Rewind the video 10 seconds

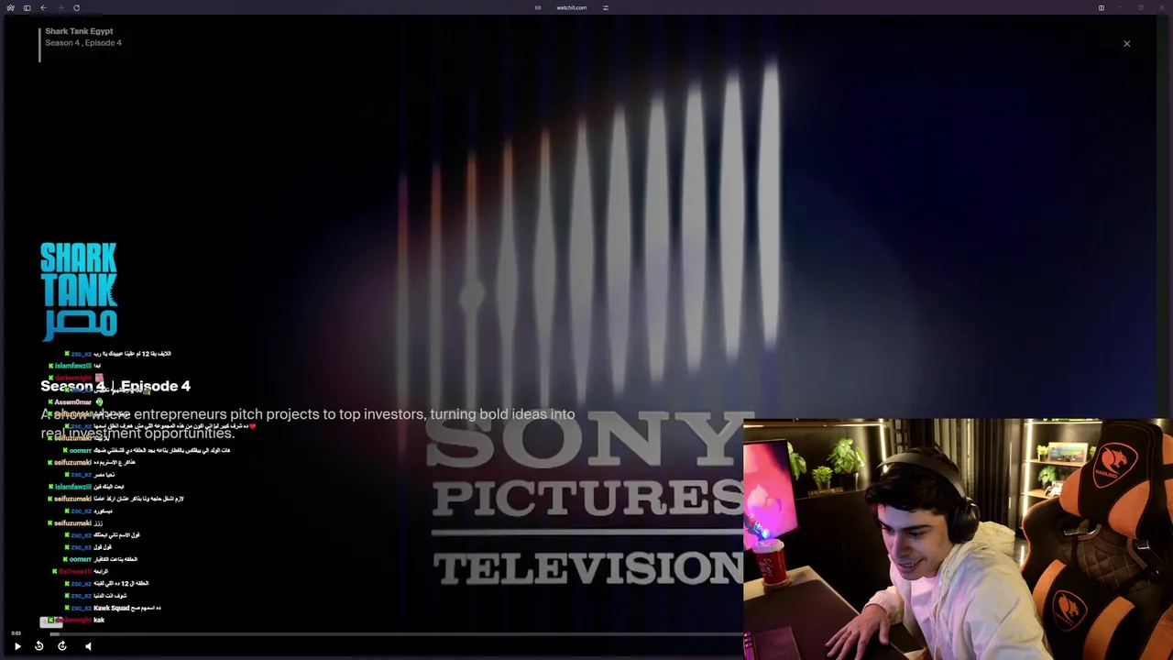[39, 646]
